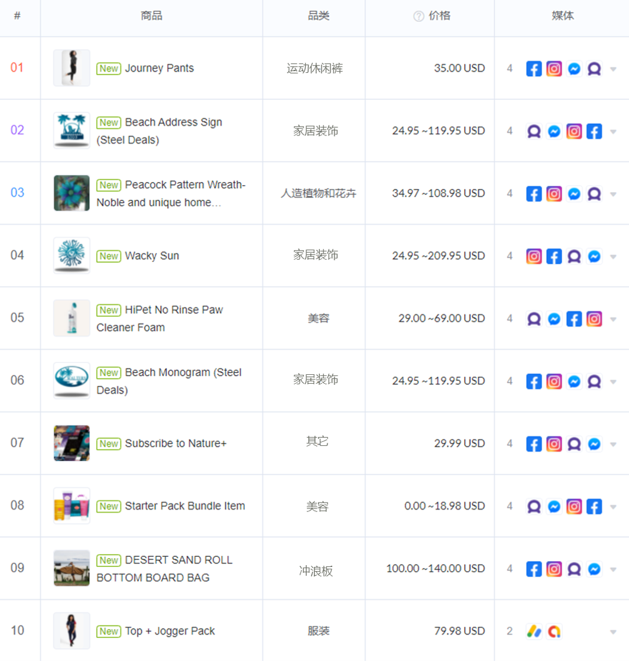Expand the dropdown arrow for Top + Jogger Pack
This screenshot has width=629, height=661.
coord(613,631)
